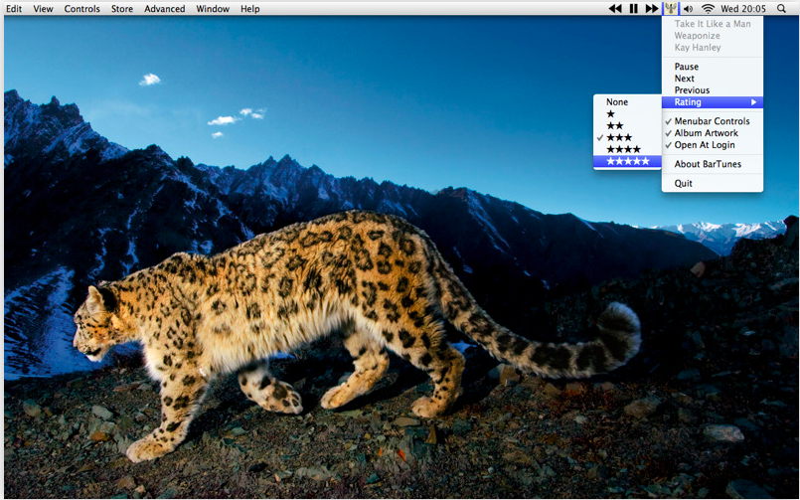800x500 pixels.
Task: Open the Store menu
Action: point(122,9)
